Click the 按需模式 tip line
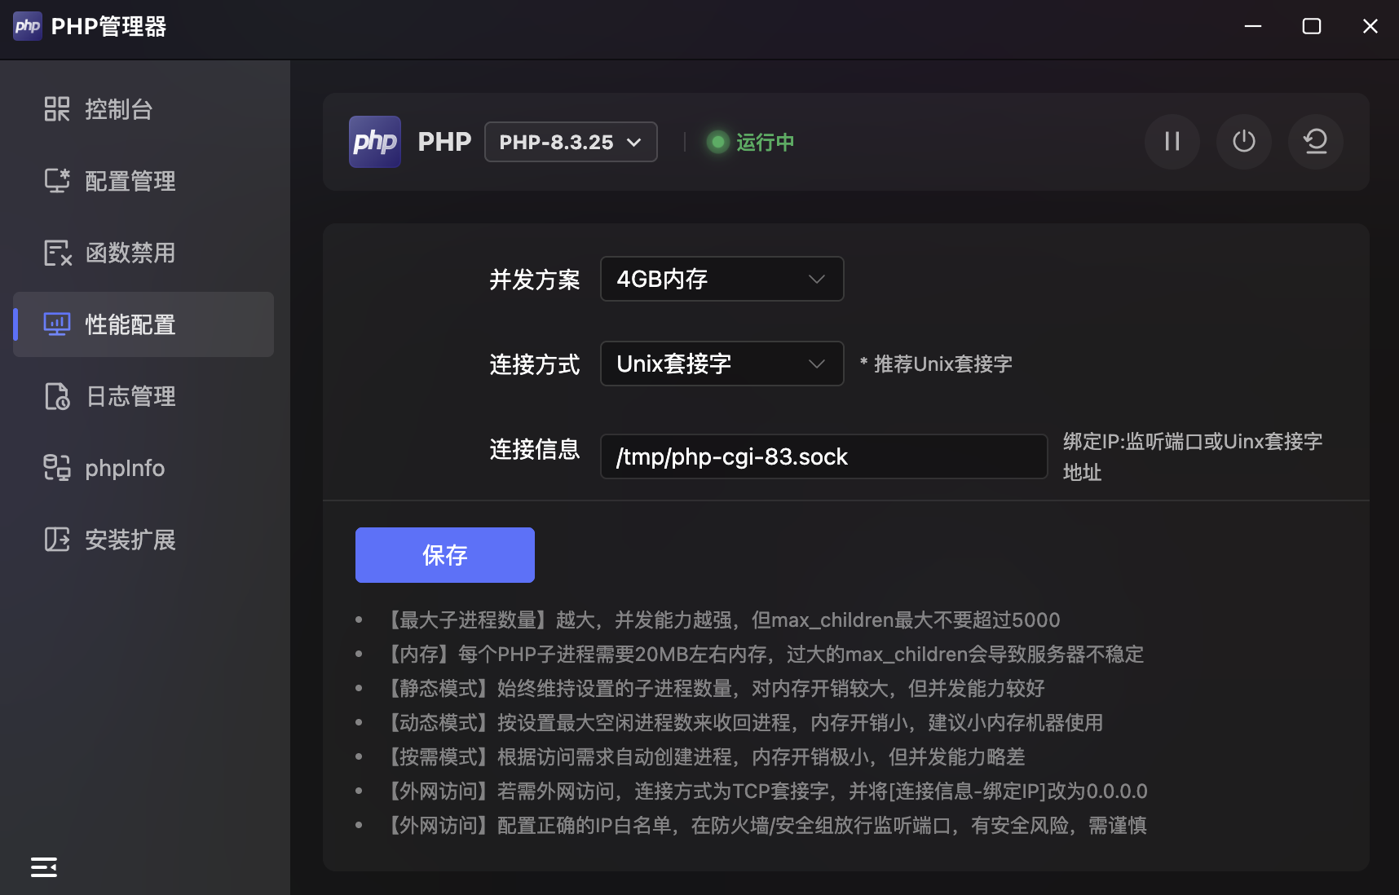Viewport: 1399px width, 895px height. 704,757
